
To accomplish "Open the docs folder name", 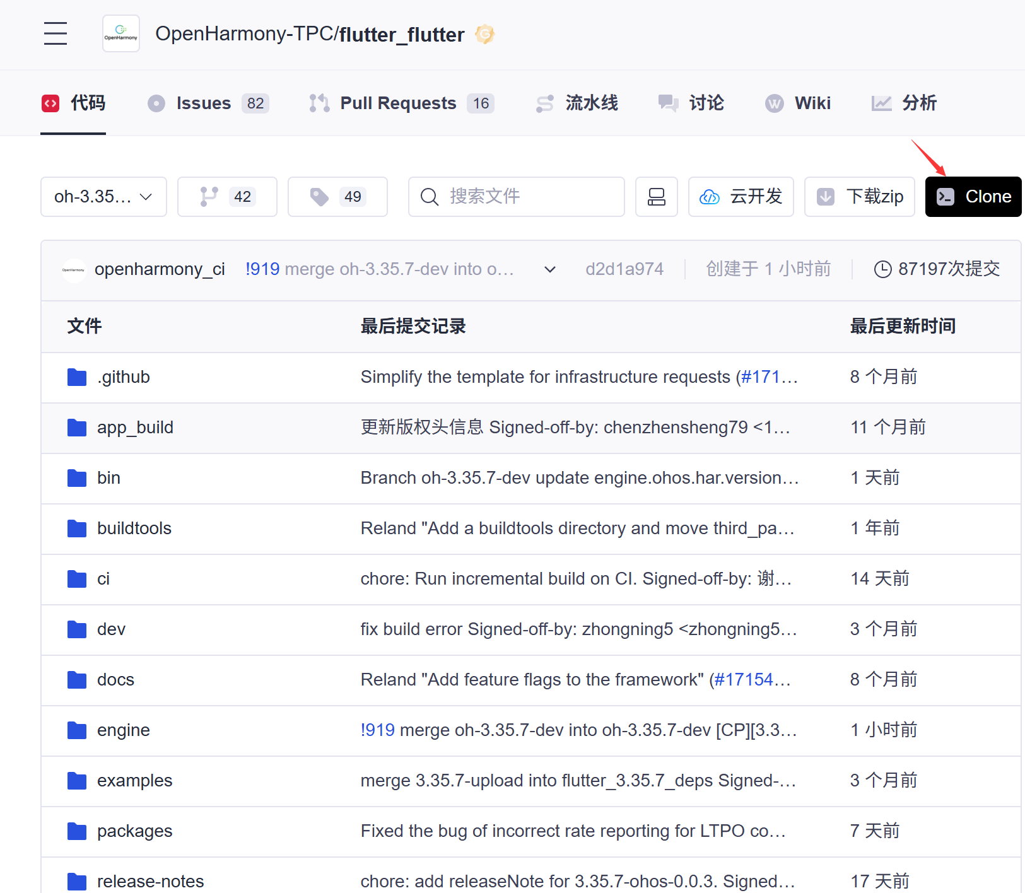I will click(115, 680).
